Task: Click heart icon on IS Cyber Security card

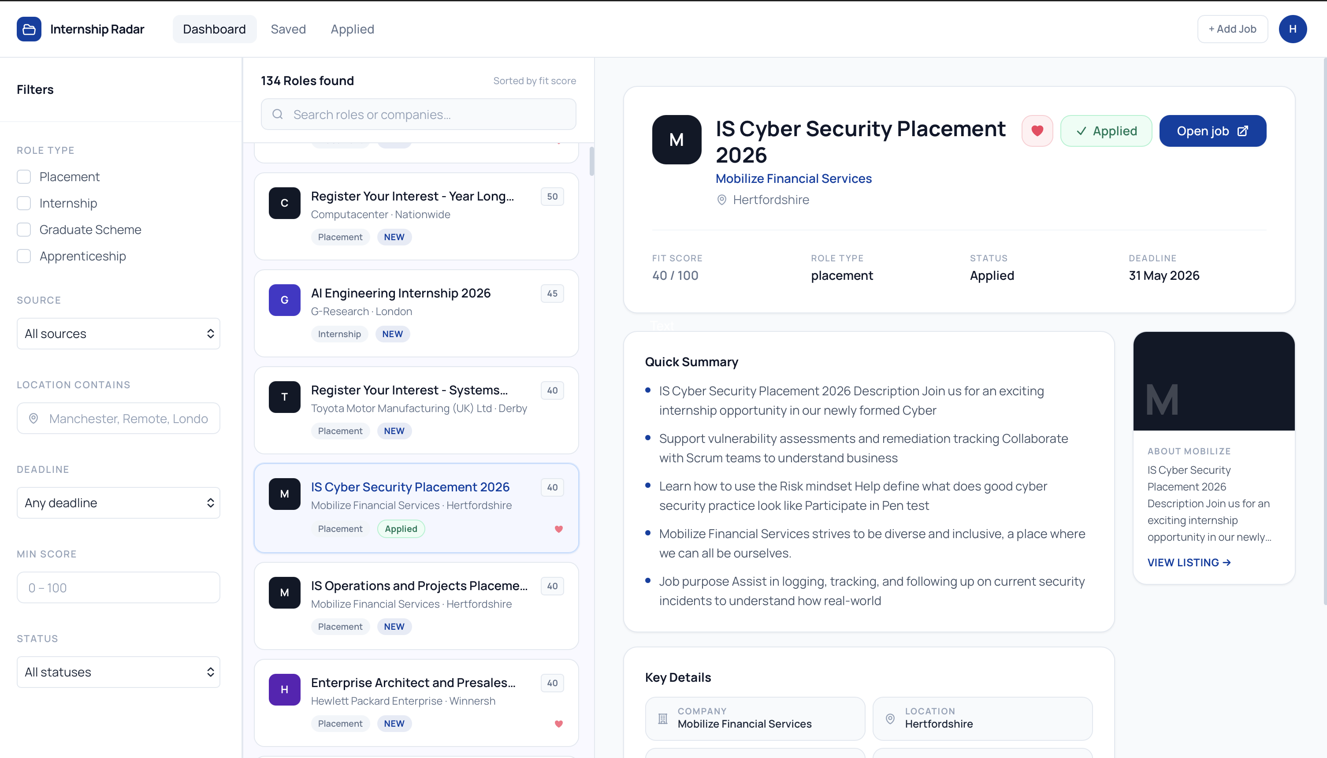Action: click(x=558, y=529)
